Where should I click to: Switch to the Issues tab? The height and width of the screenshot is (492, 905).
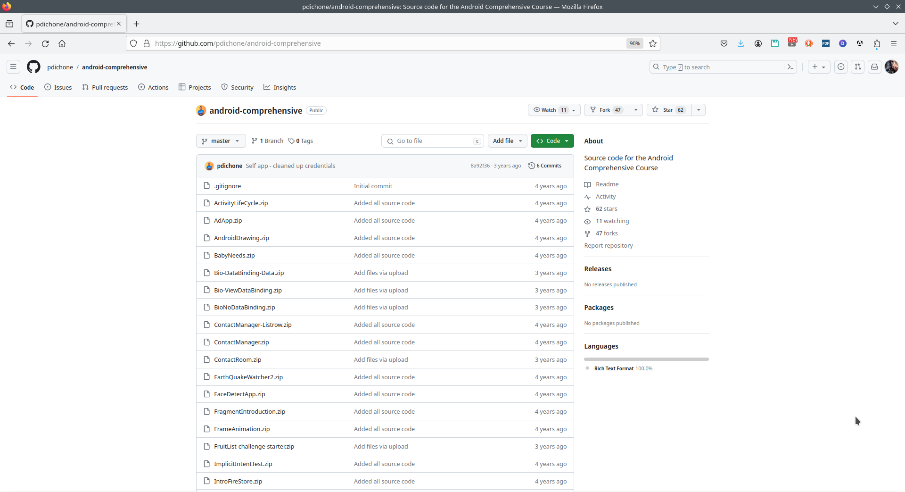click(x=58, y=87)
